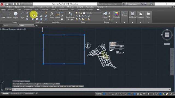Open the Portapapeles panel

[x=140, y=15]
